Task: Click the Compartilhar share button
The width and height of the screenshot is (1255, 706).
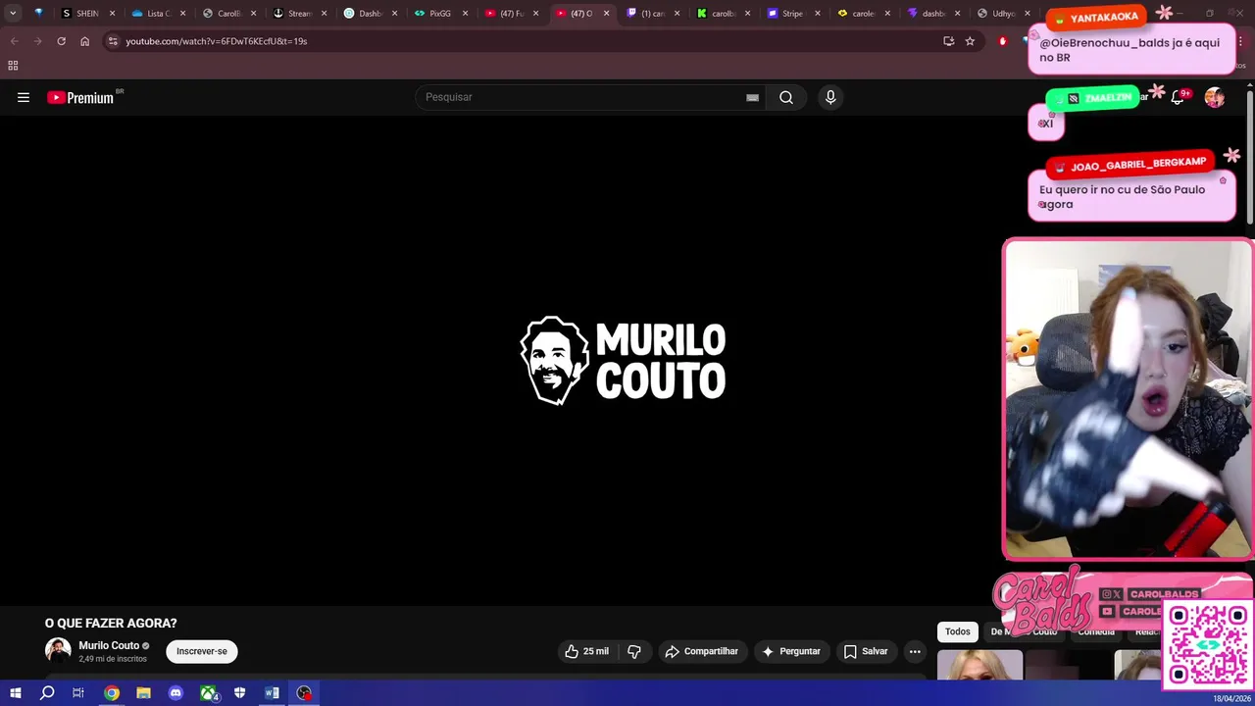Action: coord(701,651)
